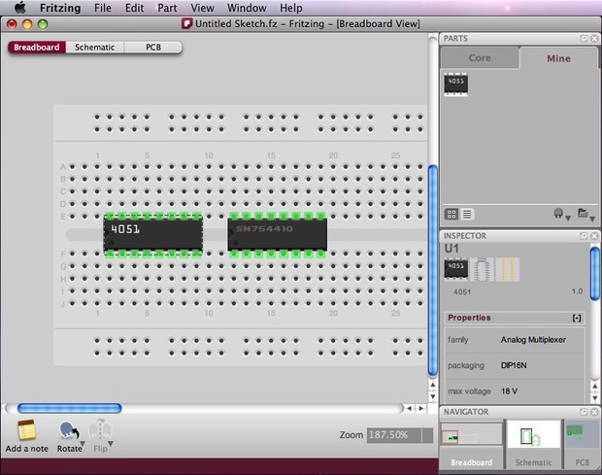Screen dimensions: 602x475
Task: Close the Inspector panel
Action: coord(594,236)
